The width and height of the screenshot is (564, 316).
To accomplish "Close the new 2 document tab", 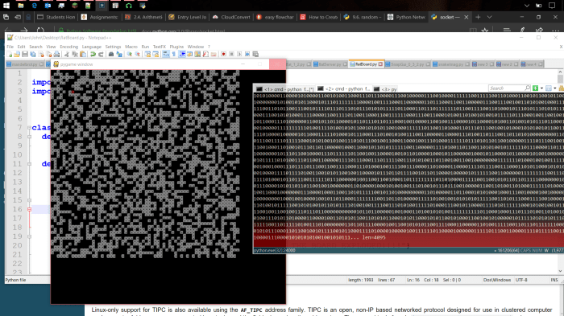I will coord(516,64).
